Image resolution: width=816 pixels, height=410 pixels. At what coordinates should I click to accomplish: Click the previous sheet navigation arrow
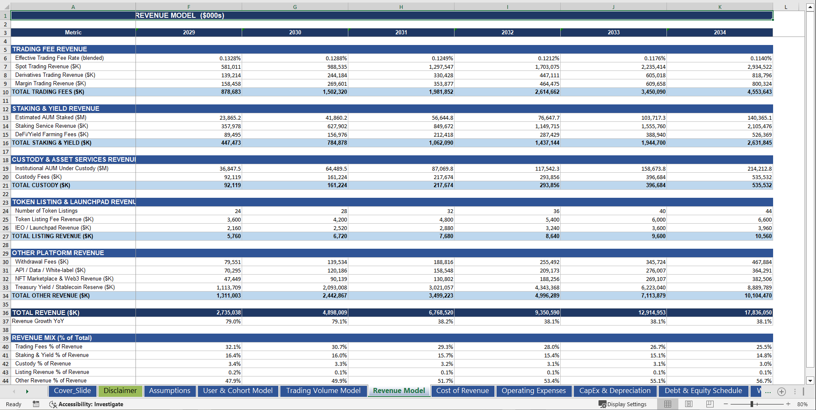pos(14,392)
